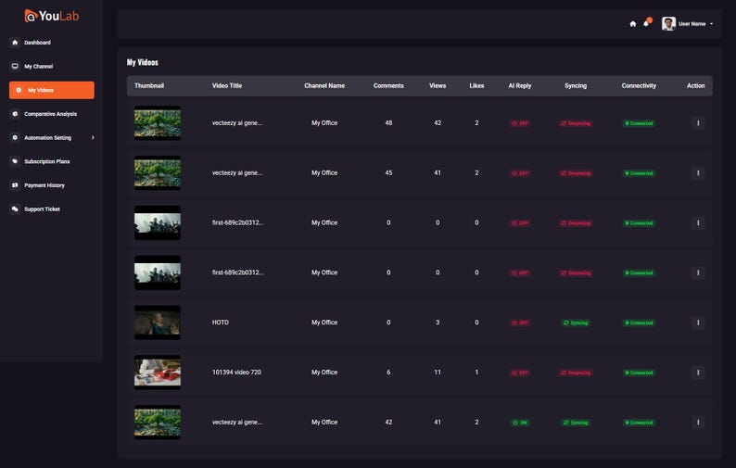This screenshot has height=468, width=736.
Task: Click the Subscription Plans tag icon
Action: [15, 161]
